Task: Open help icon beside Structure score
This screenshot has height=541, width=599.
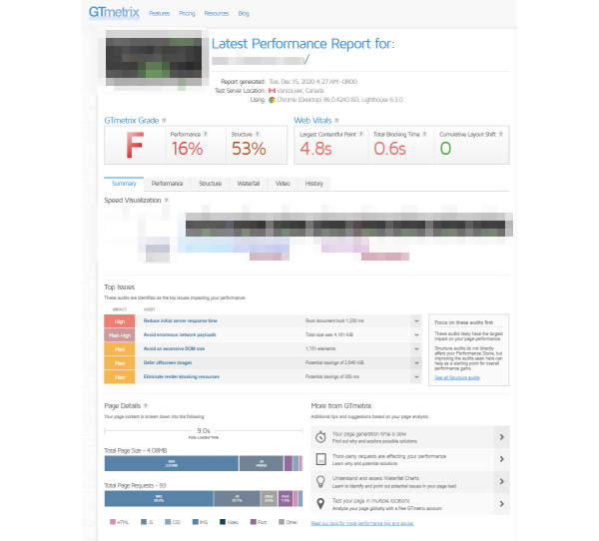Action: point(258,134)
